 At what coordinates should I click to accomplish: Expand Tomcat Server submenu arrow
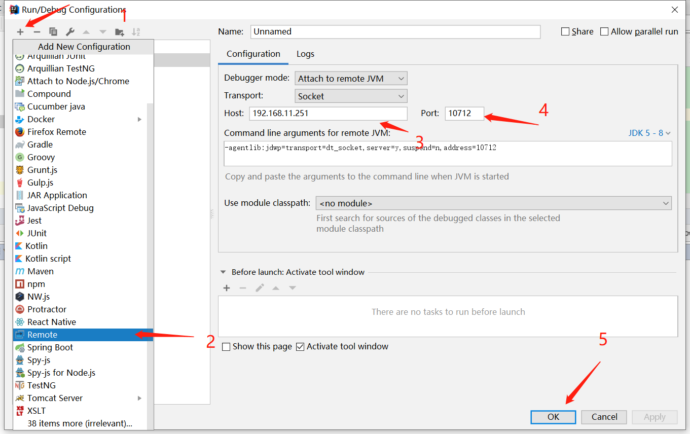point(139,398)
